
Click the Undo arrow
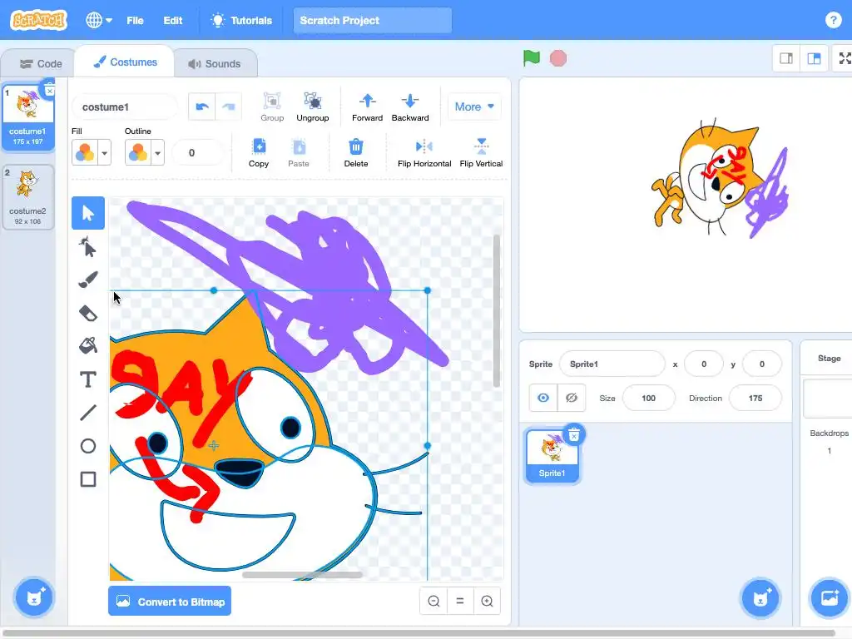click(202, 106)
